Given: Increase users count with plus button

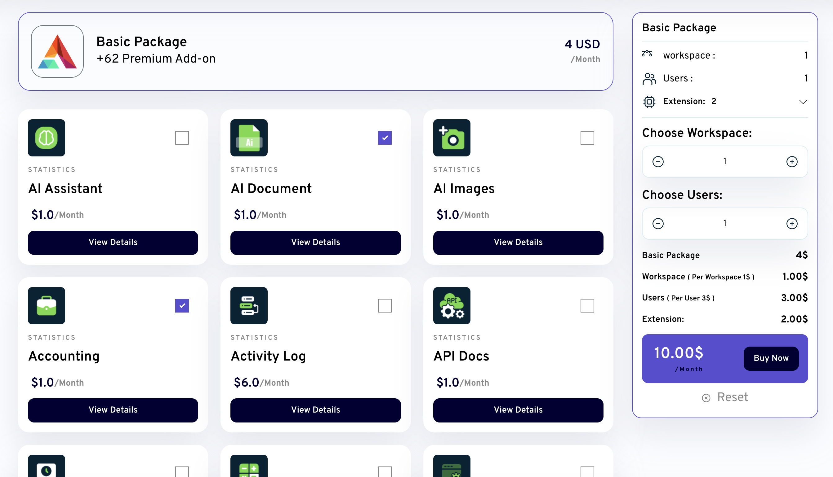Looking at the screenshot, I should click(792, 223).
